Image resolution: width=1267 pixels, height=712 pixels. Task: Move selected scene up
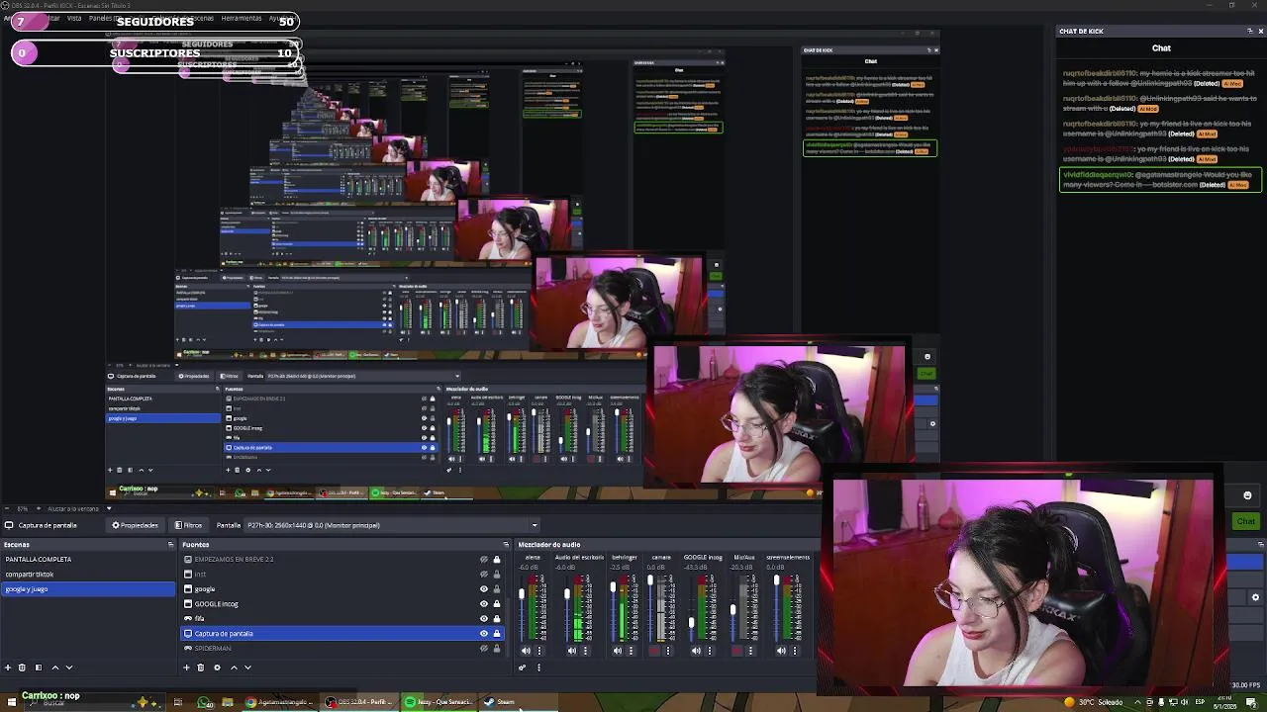(54, 667)
